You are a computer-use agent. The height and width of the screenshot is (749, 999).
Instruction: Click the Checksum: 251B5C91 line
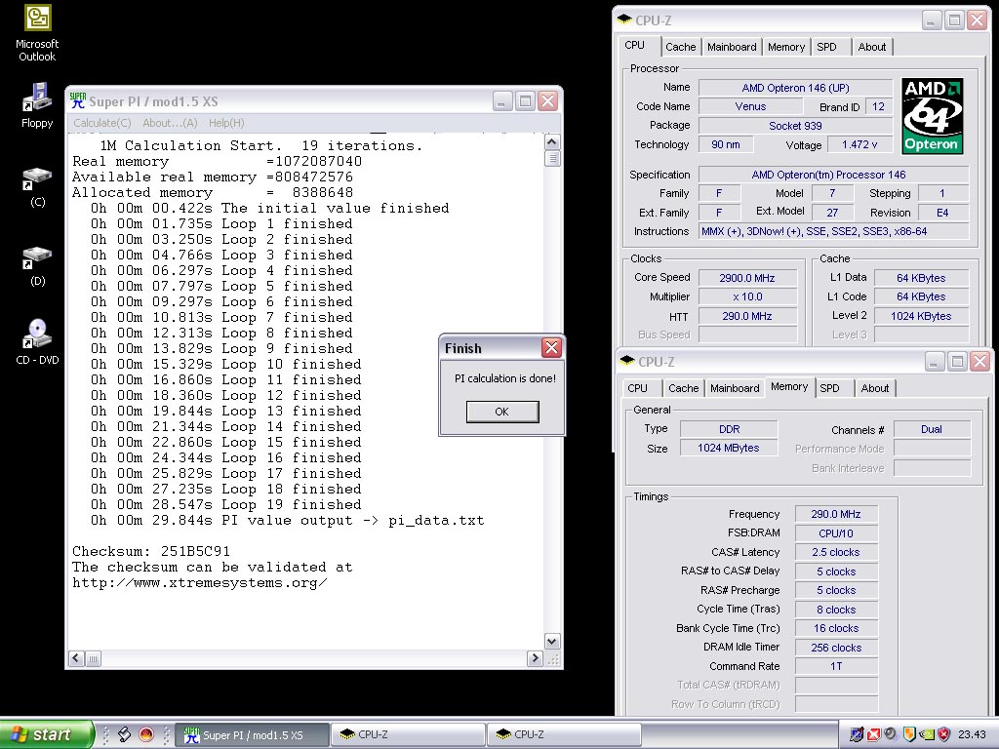coord(151,551)
